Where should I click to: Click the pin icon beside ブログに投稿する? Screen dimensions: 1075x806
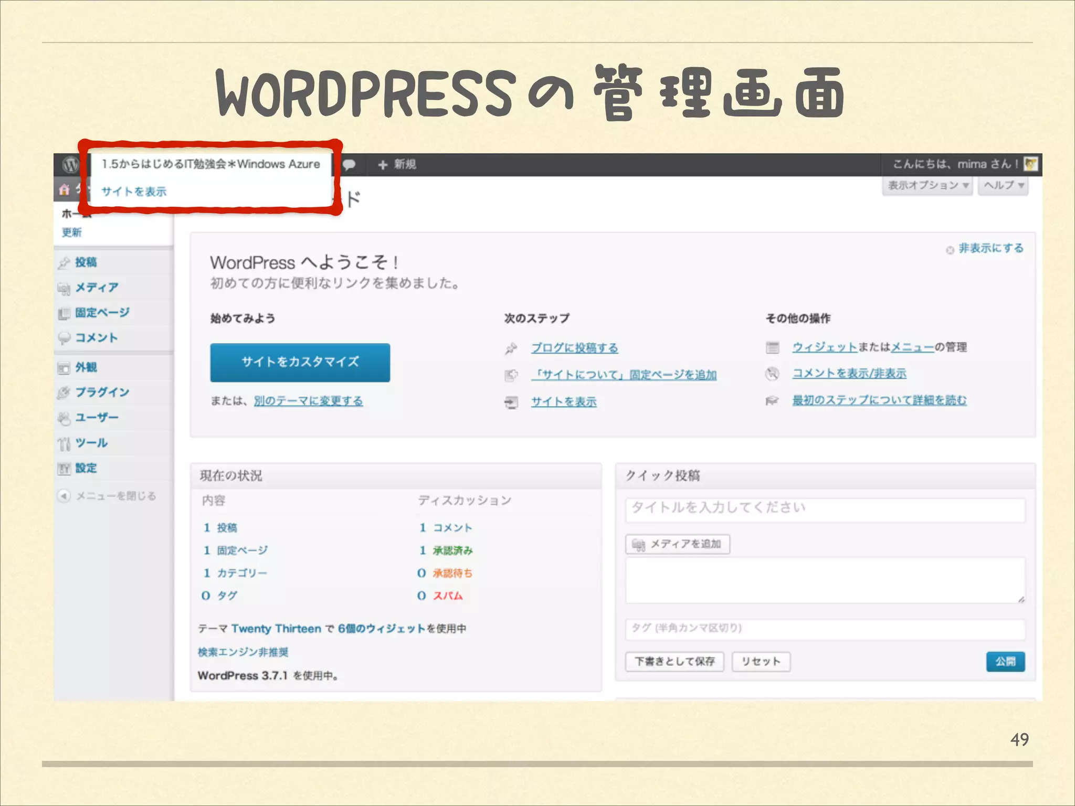511,348
